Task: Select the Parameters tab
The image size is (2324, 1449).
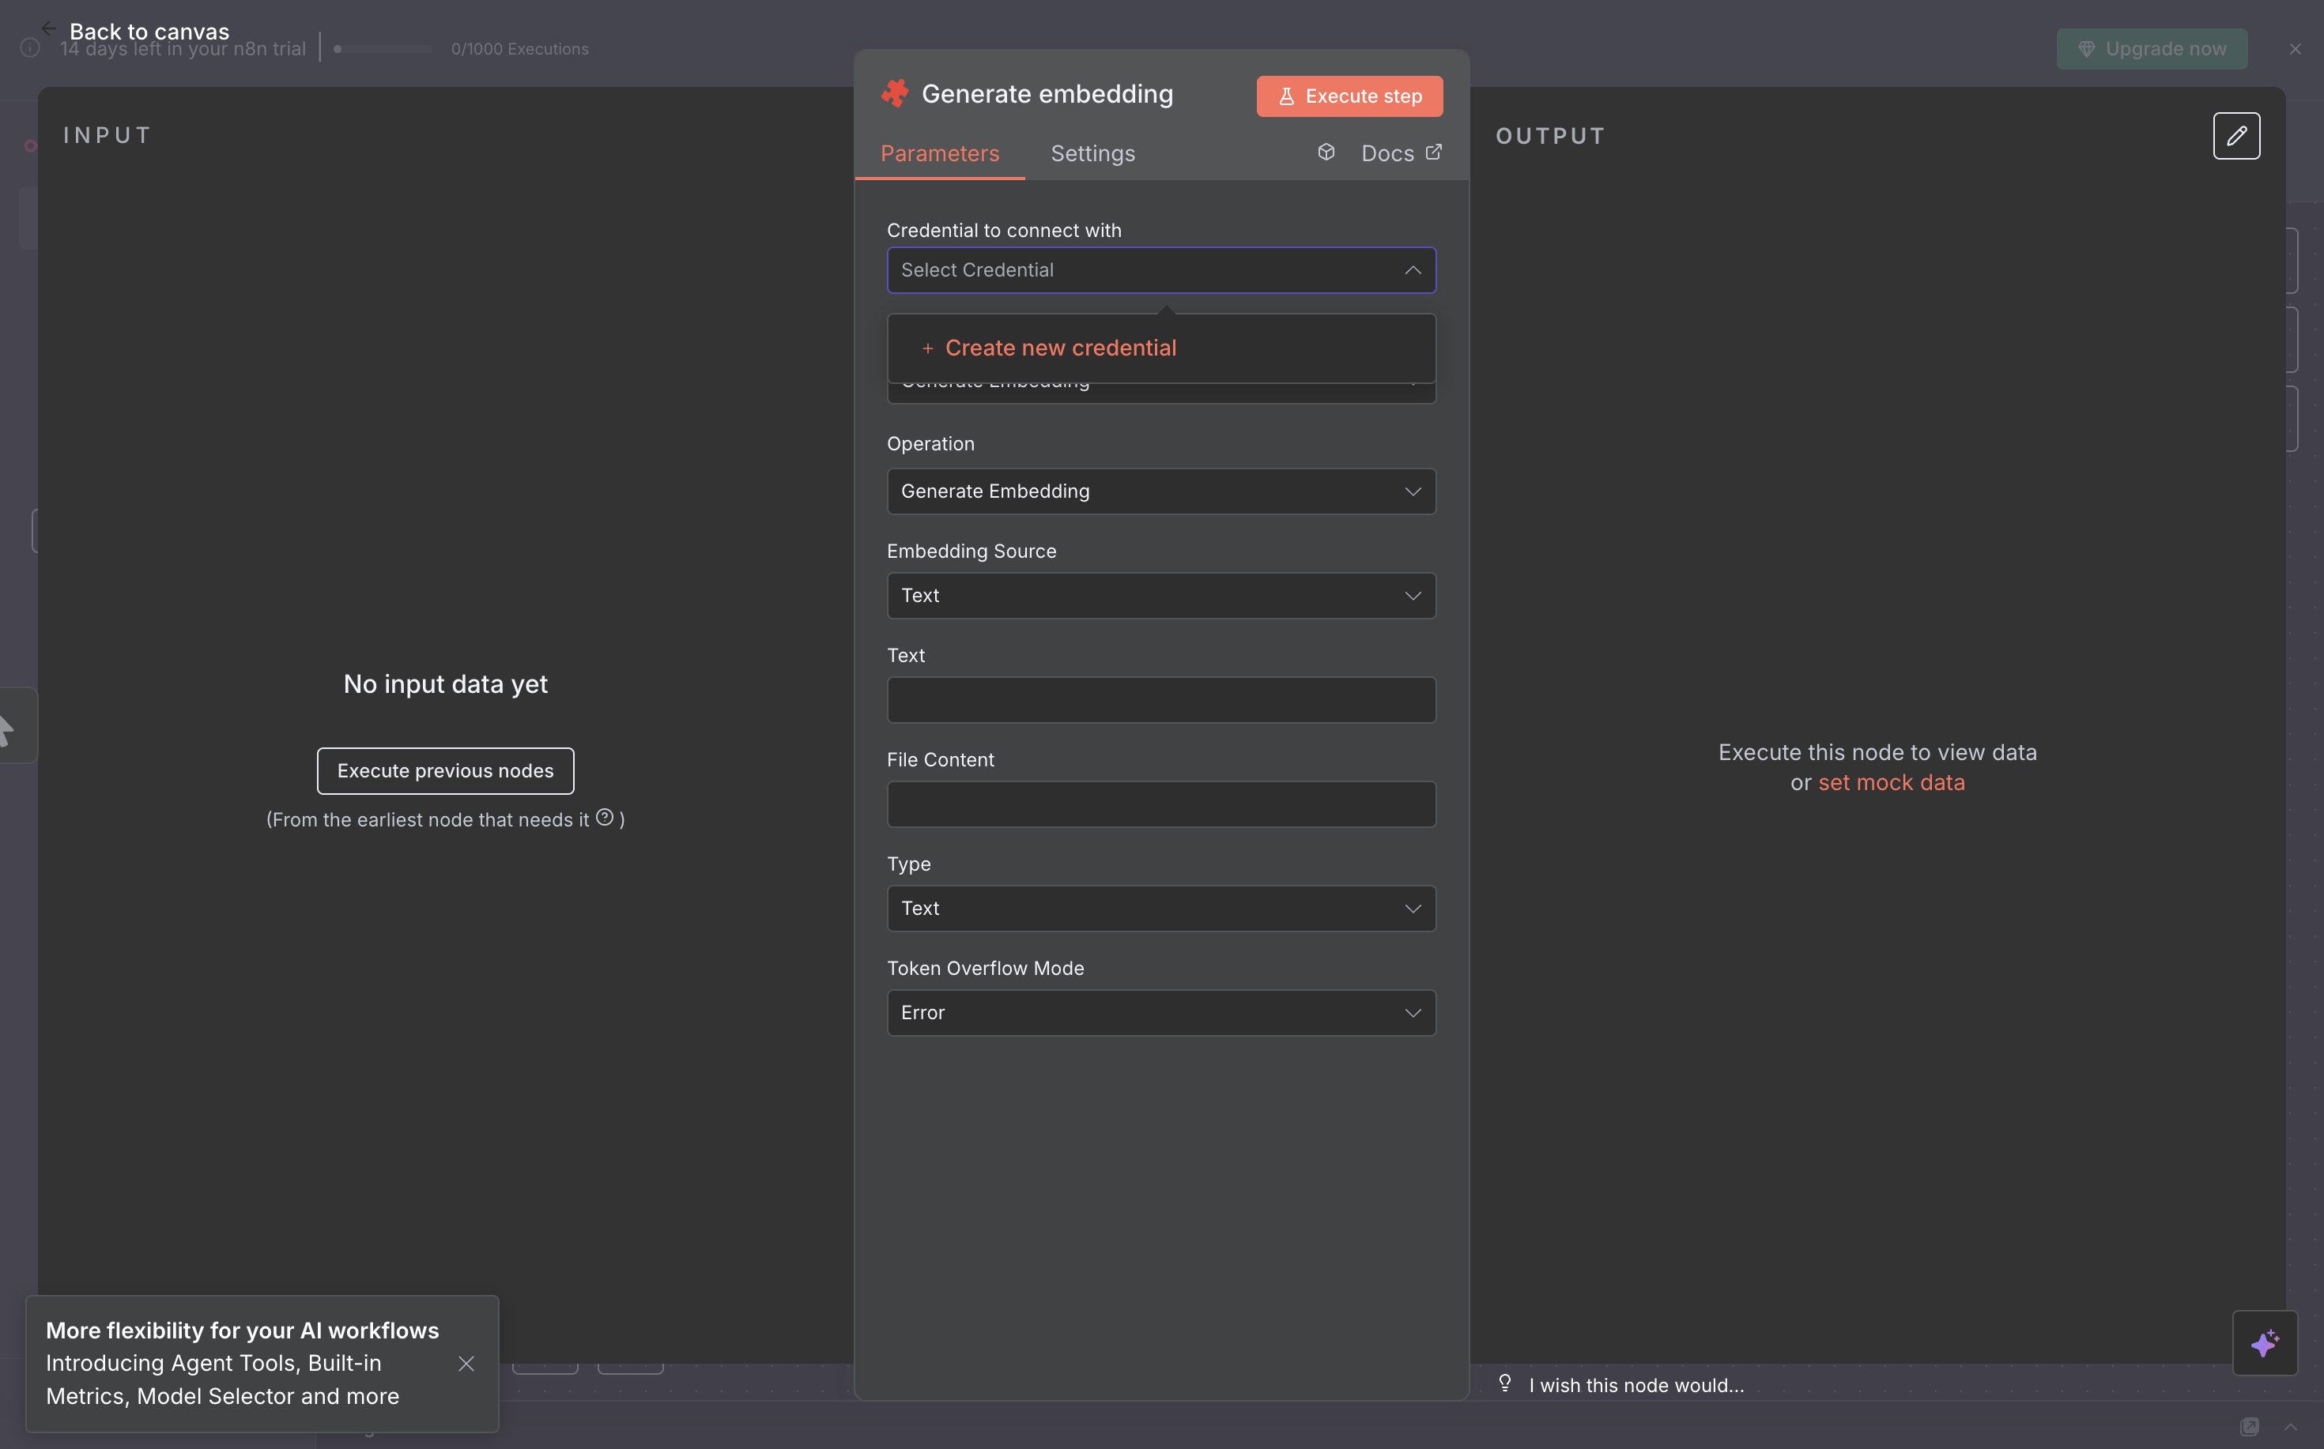Action: (x=938, y=153)
